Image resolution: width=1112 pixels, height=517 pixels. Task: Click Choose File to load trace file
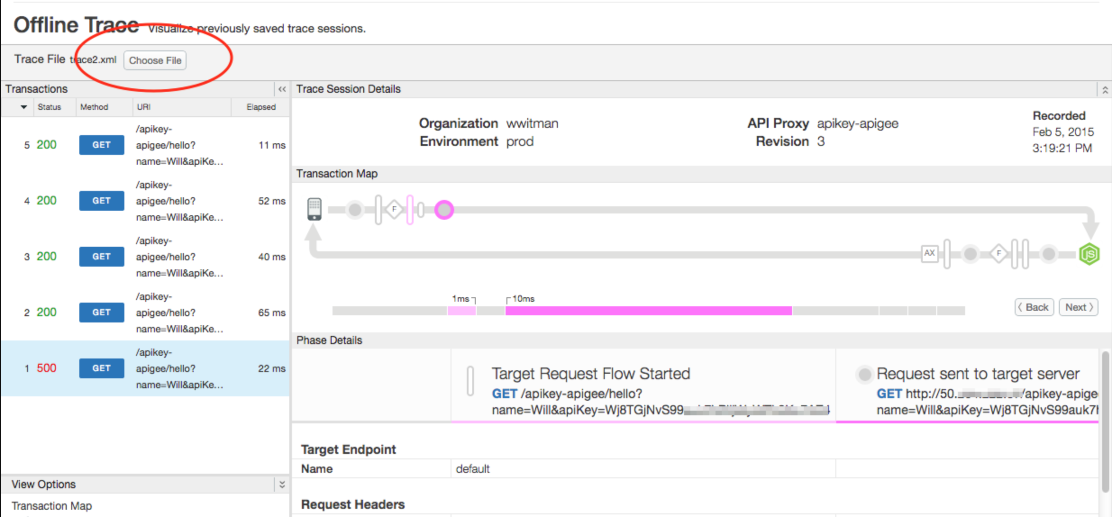pos(156,60)
